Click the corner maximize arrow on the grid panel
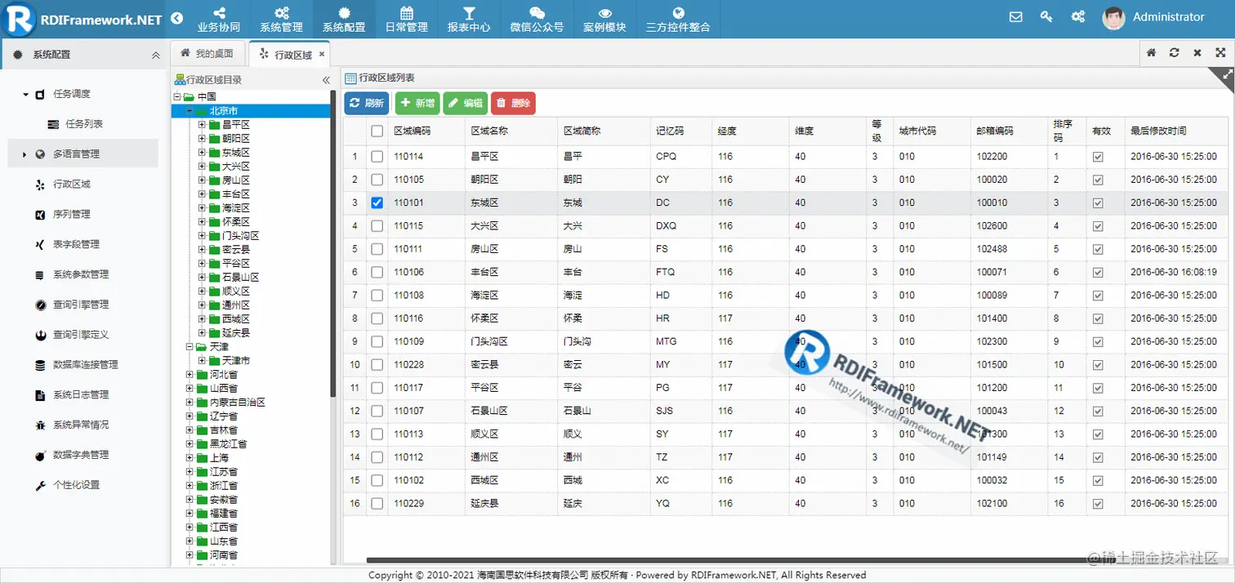The height and width of the screenshot is (583, 1235). [1227, 73]
